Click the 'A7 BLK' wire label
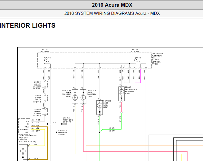 click(x=35, y=123)
